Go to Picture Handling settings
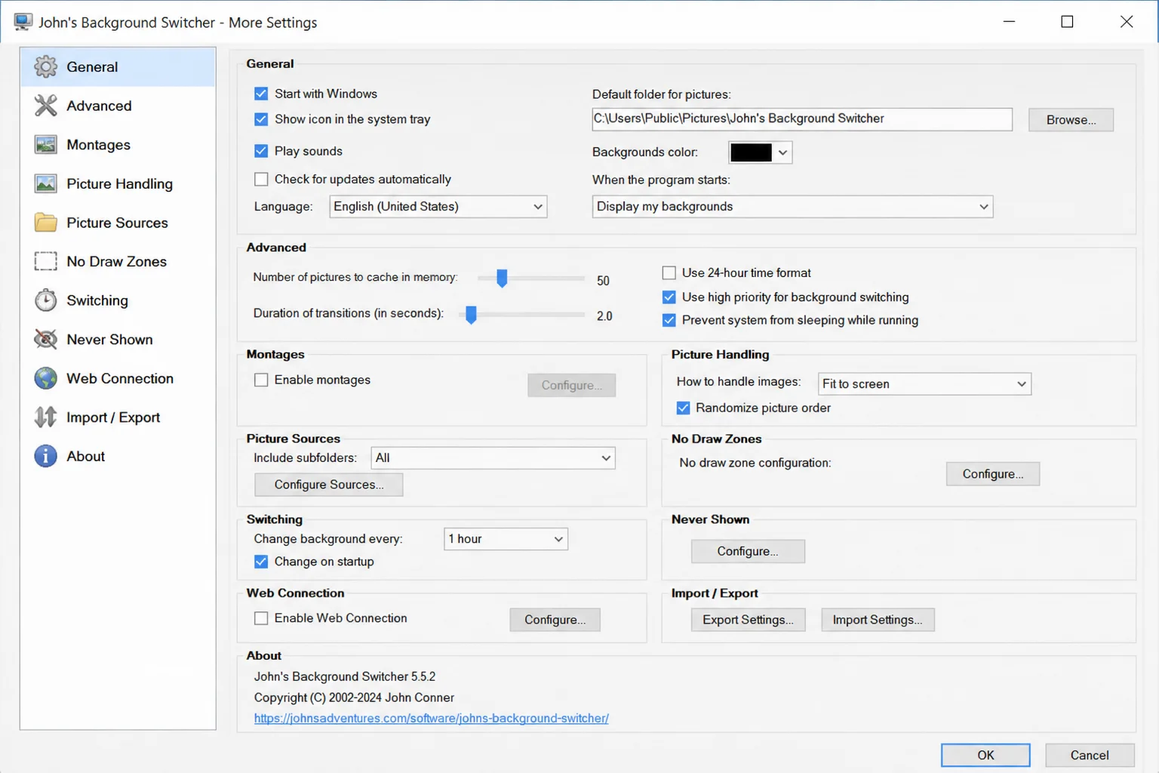The image size is (1159, 773). click(x=118, y=183)
